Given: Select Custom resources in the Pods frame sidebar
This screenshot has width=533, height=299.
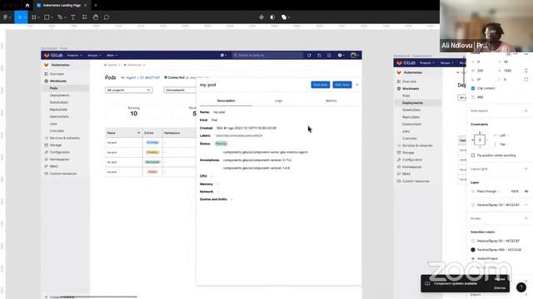Looking at the screenshot, I should [63, 174].
